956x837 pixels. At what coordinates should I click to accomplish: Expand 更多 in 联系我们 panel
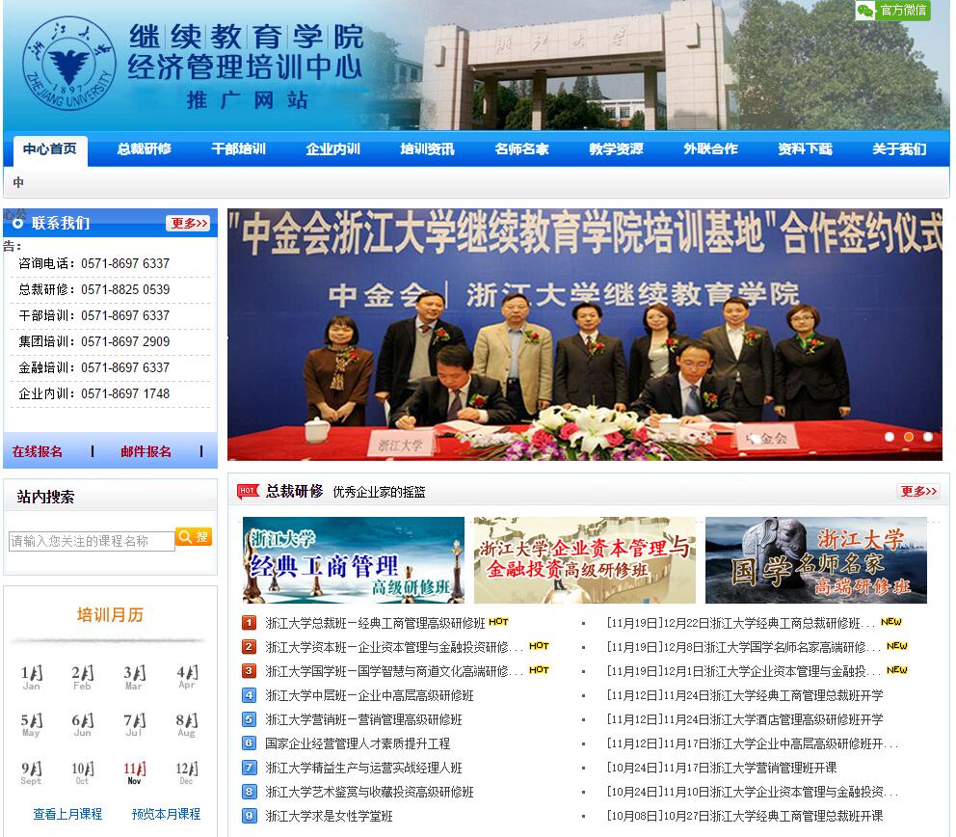[x=189, y=224]
